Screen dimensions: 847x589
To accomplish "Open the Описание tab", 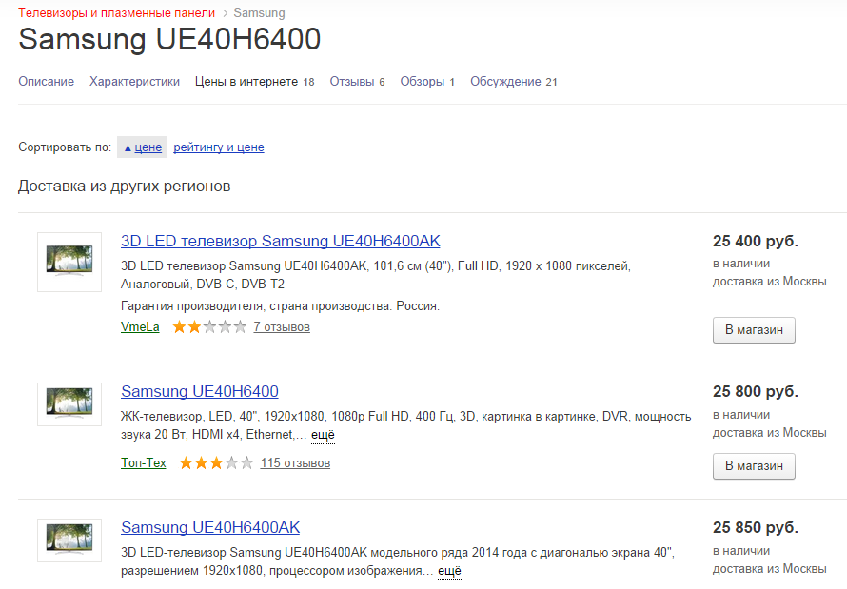I will pos(46,82).
